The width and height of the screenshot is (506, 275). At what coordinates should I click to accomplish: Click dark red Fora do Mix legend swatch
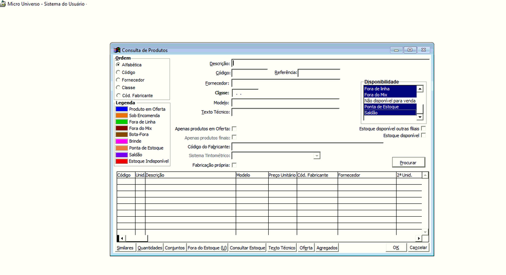click(122, 128)
